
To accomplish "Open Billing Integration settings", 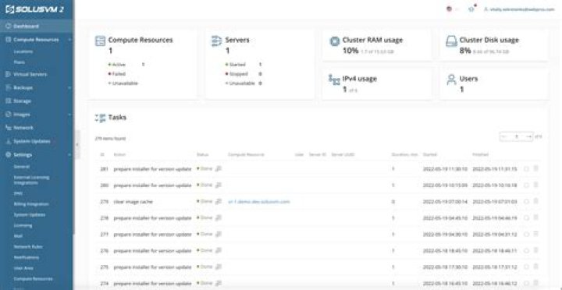I will pos(31,203).
